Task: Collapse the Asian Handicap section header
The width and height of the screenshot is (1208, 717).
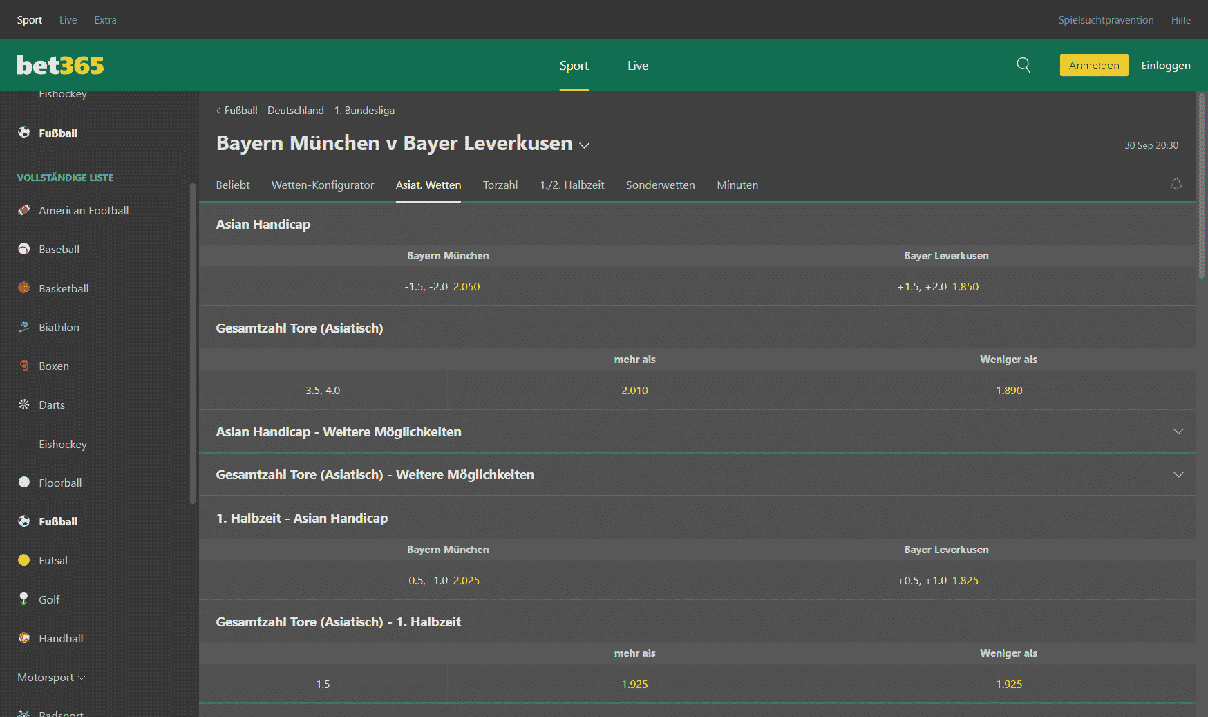Action: [x=697, y=224]
